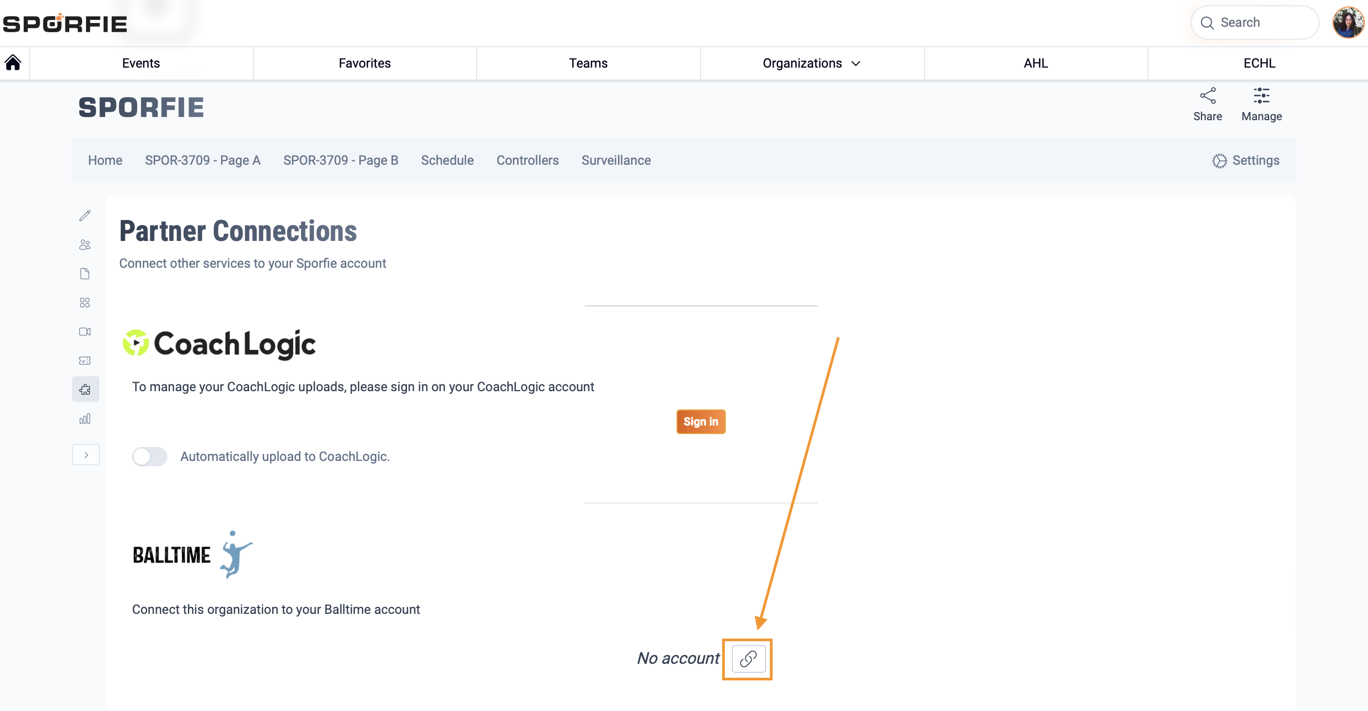1368x711 pixels.
Task: Click the Search input field
Action: coord(1254,23)
